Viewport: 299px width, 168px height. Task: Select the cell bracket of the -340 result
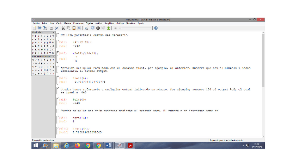[57, 44]
